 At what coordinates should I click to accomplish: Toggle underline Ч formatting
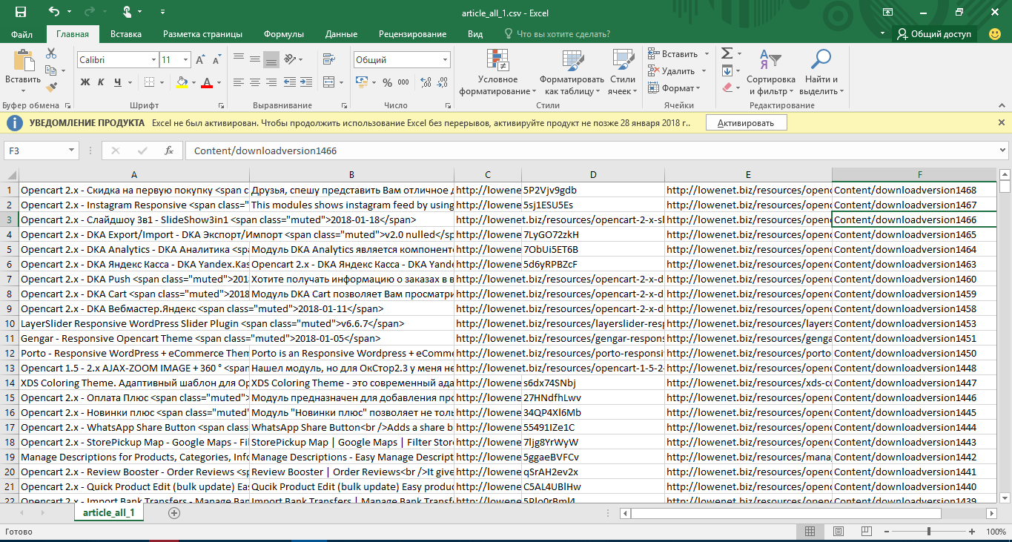click(117, 82)
